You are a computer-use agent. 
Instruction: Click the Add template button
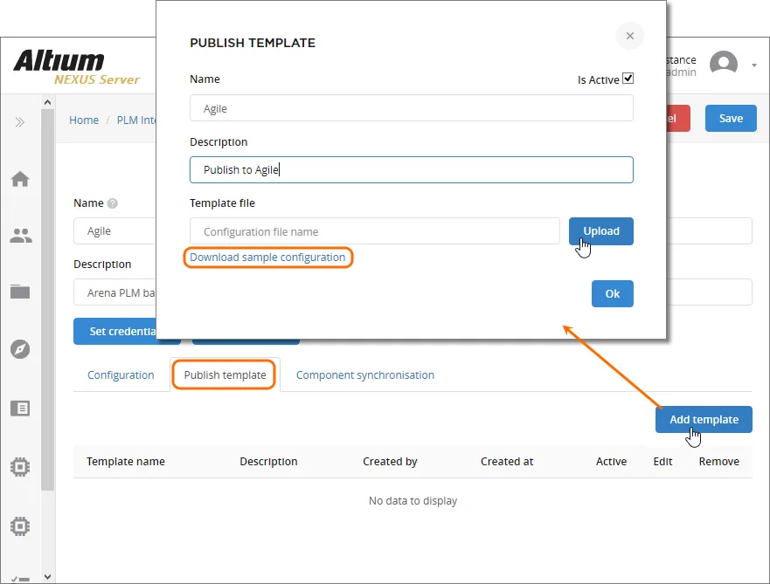click(704, 419)
